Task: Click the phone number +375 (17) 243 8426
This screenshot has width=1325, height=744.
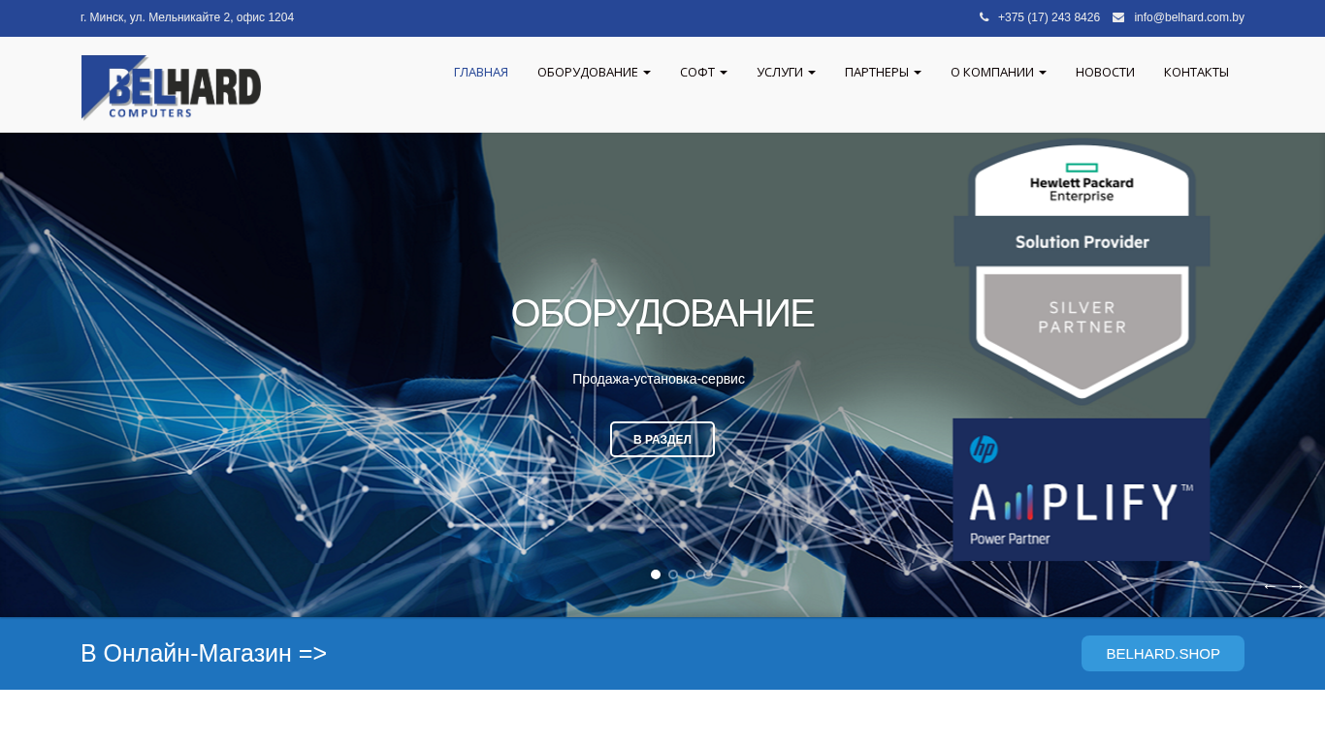Action: coord(1049,17)
